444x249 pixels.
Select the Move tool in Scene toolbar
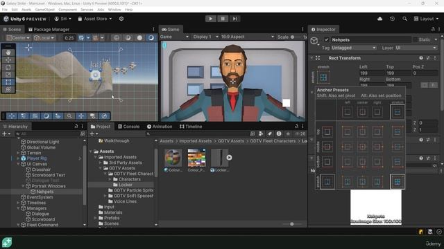coord(8,60)
